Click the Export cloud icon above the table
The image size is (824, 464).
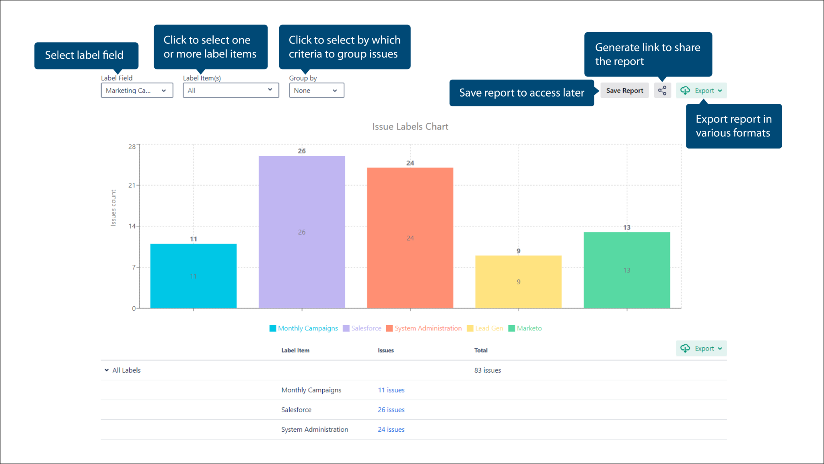[x=685, y=348]
